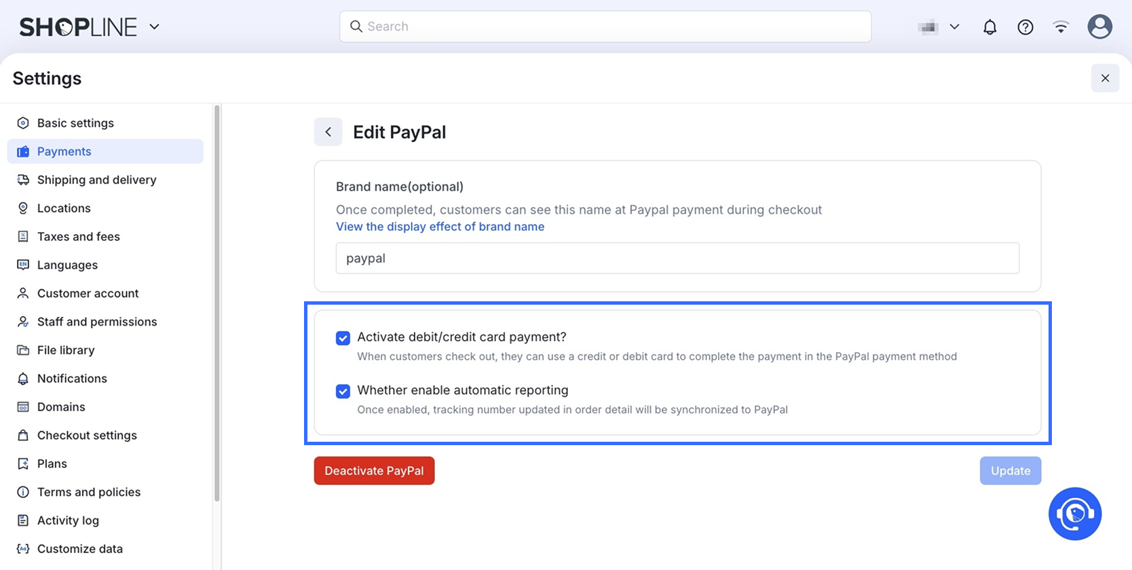Disable the automatic reporting checkbox
The height and width of the screenshot is (570, 1132).
[x=343, y=391]
